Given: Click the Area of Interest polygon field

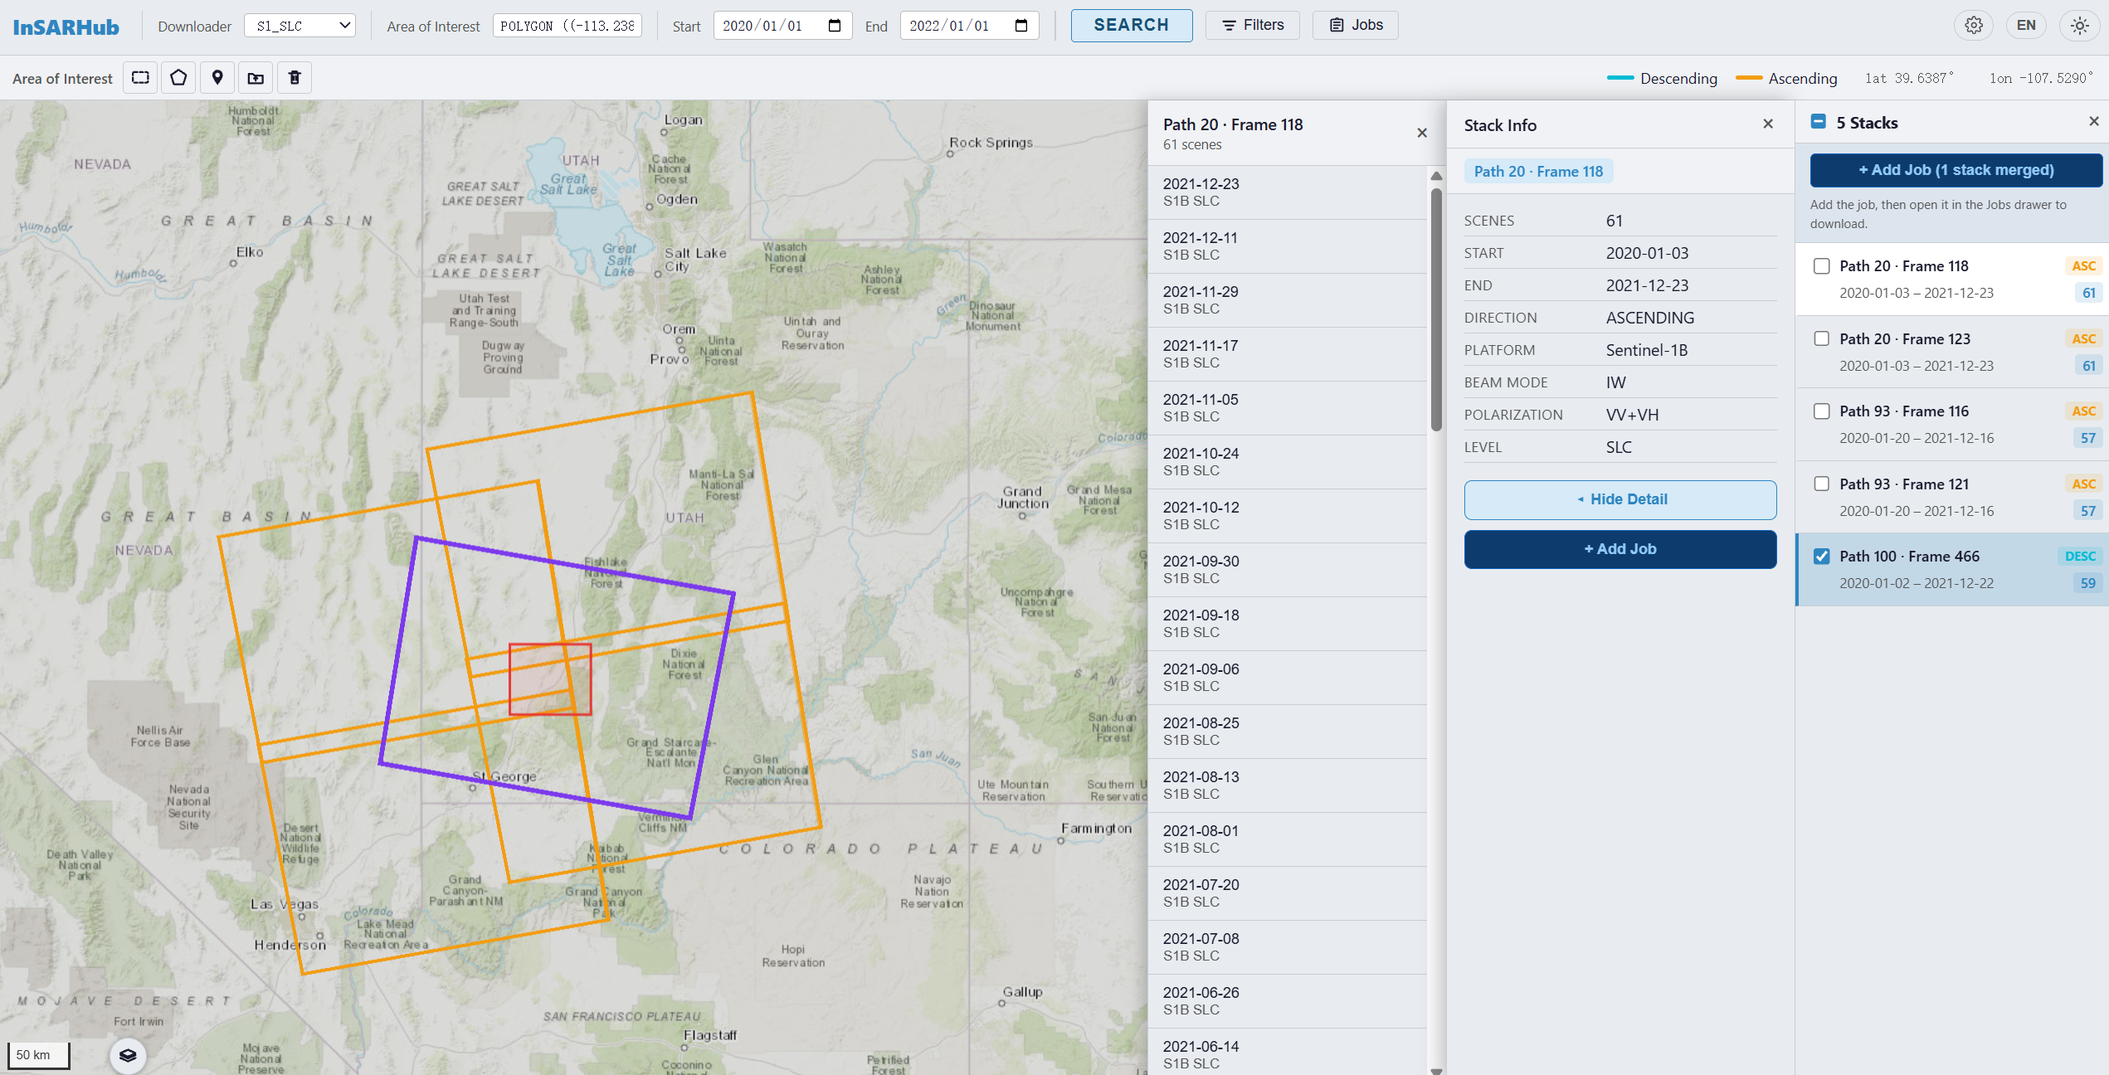Looking at the screenshot, I should pyautogui.click(x=567, y=26).
